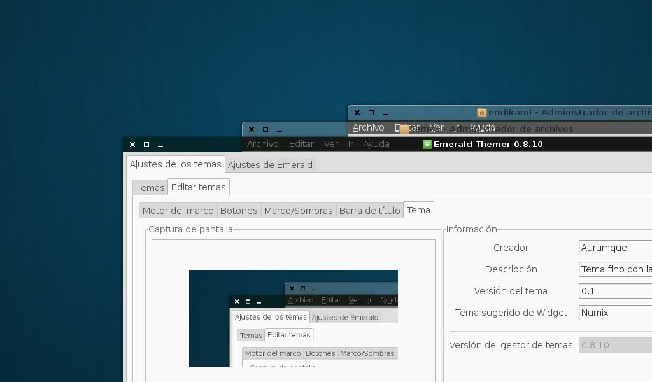Click the disabled Versión del gestor field 0.8.10
Image resolution: width=652 pixels, height=382 pixels.
(616, 345)
